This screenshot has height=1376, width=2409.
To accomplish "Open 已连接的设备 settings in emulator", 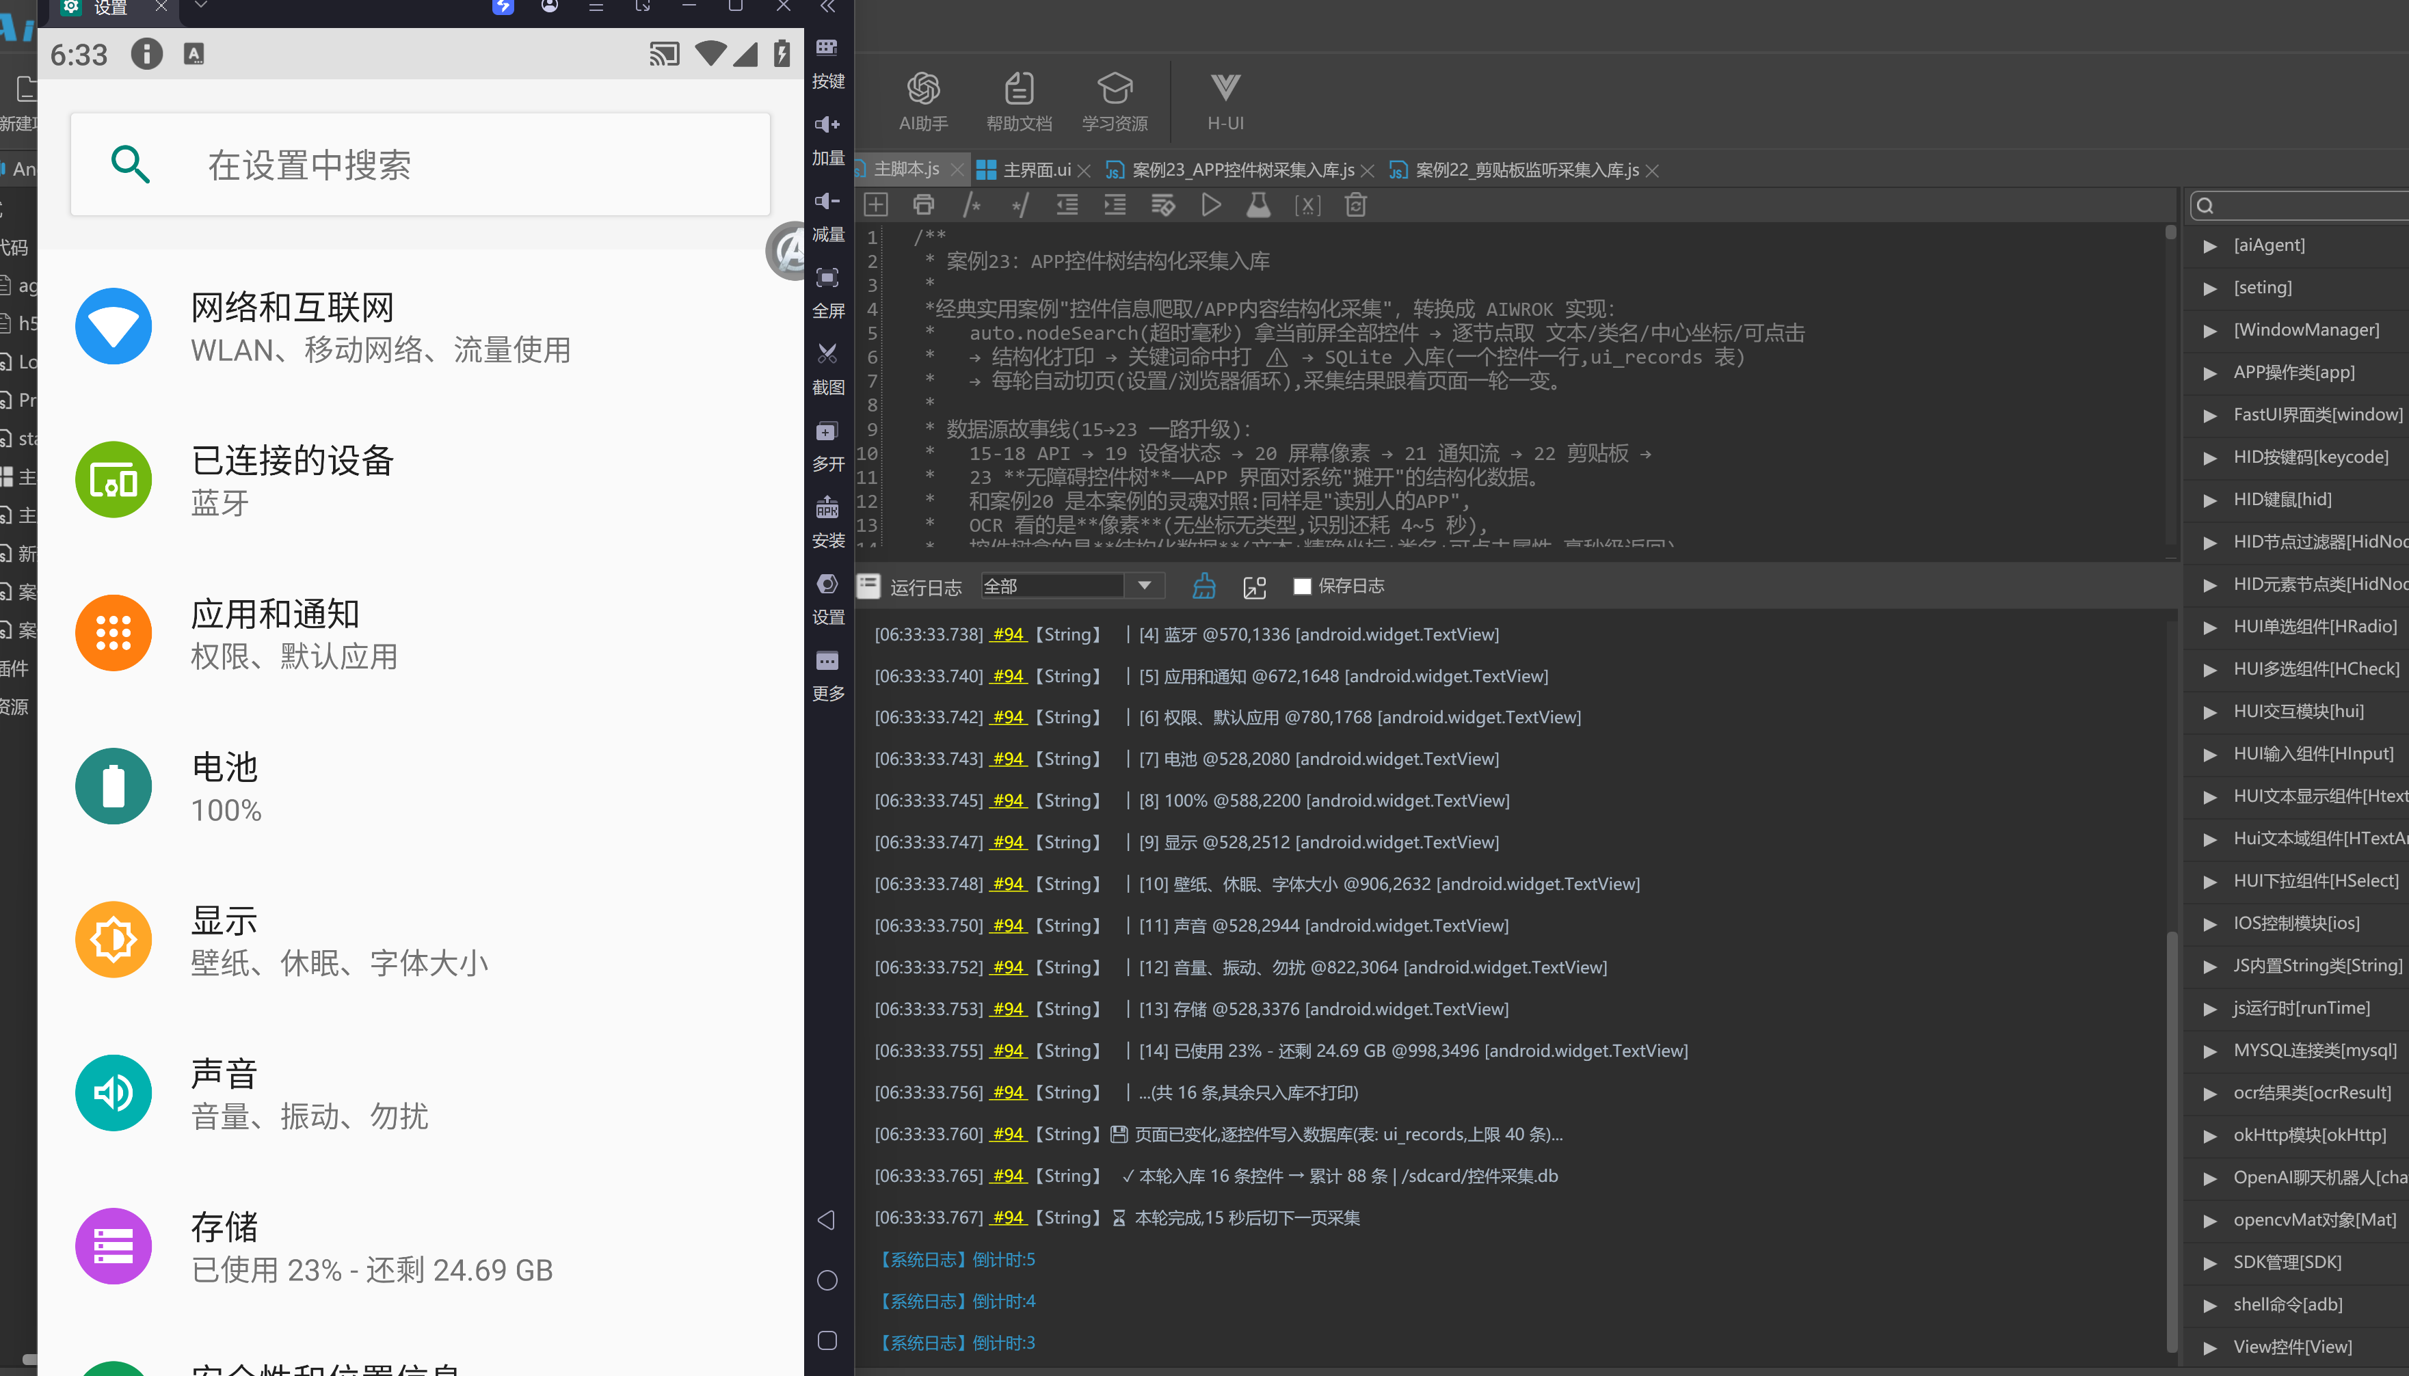I will click(421, 480).
